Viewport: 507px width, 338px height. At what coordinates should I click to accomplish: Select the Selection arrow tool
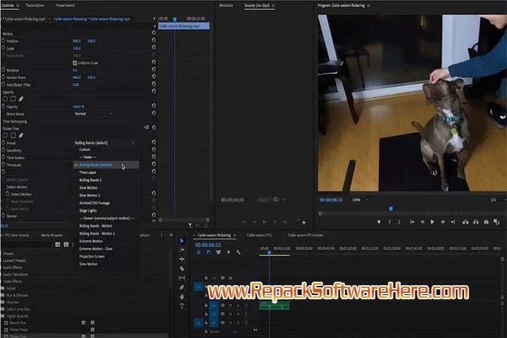(182, 241)
